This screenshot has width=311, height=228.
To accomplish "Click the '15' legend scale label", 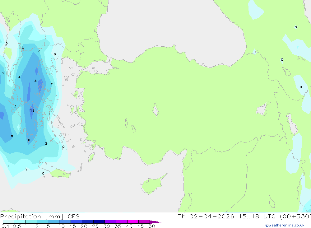I will (73, 226).
